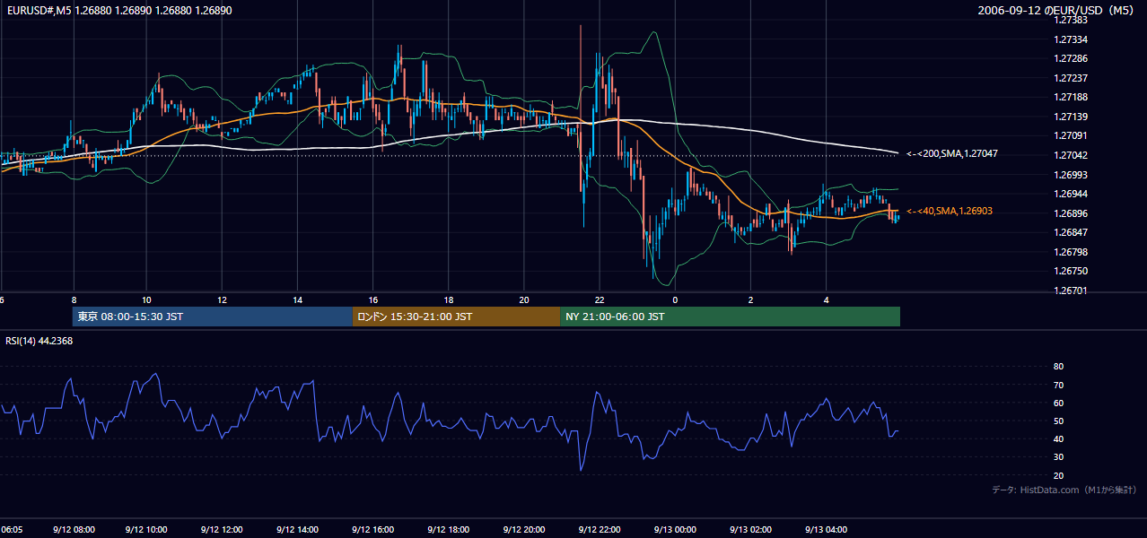
Task: Click the 200 SMA label 1.27047
Action: pyautogui.click(x=952, y=153)
